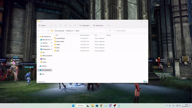
Task: Open the clock and date panel
Action: pyautogui.click(x=185, y=106)
